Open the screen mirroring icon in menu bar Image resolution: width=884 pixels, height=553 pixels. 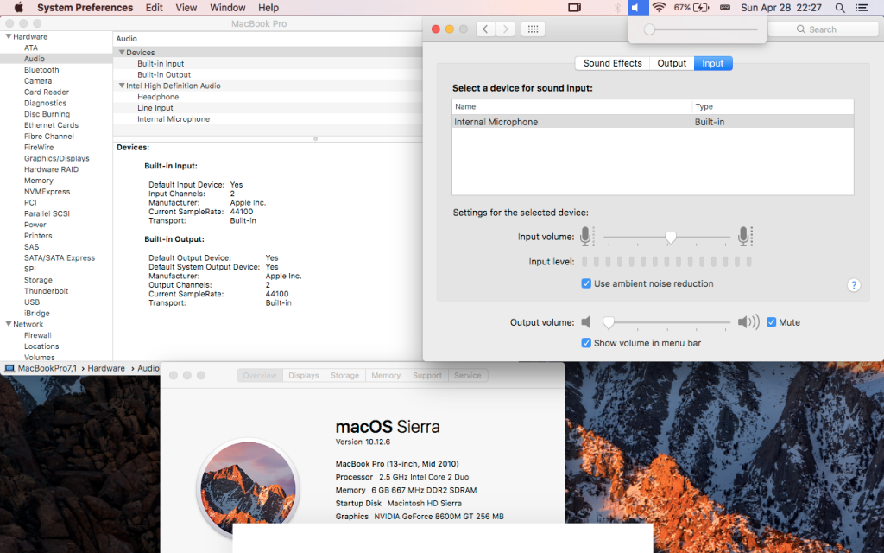[574, 8]
